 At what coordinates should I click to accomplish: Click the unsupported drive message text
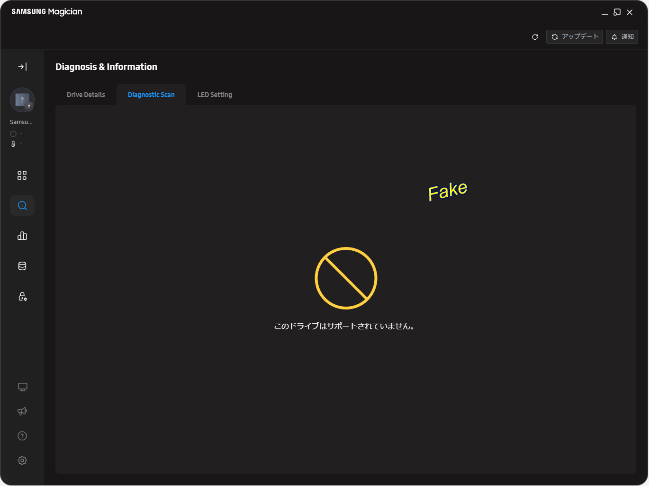[x=345, y=326]
